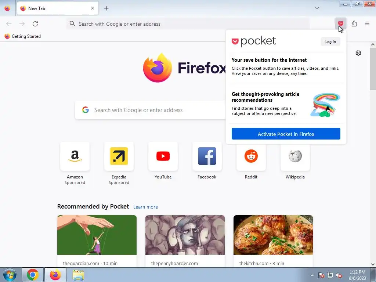Screen dimensions: 376x282
Task: Click the Pocket save button in toolbar
Action: 340,23
